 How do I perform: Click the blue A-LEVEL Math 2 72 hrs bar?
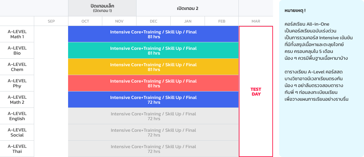click(x=153, y=100)
